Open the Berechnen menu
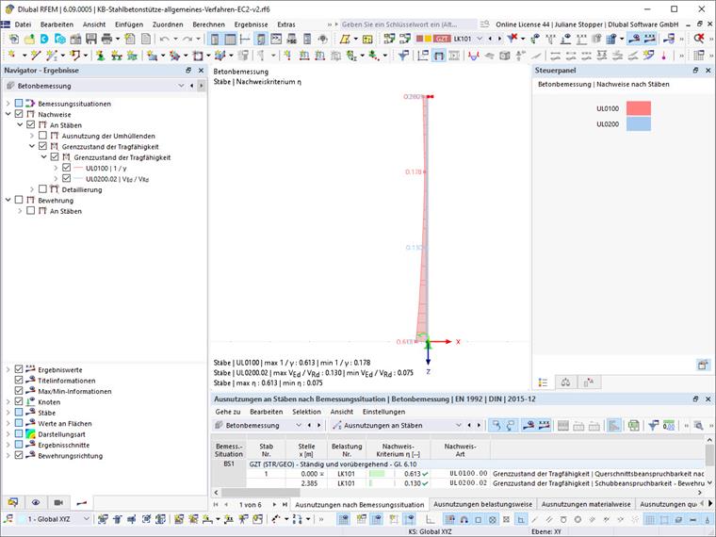Screen dimensions: 716x537 [209, 24]
